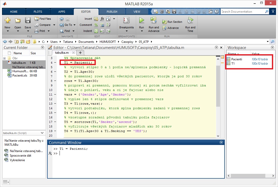
Task: Click the smart indent icon
Action: tap(96, 31)
